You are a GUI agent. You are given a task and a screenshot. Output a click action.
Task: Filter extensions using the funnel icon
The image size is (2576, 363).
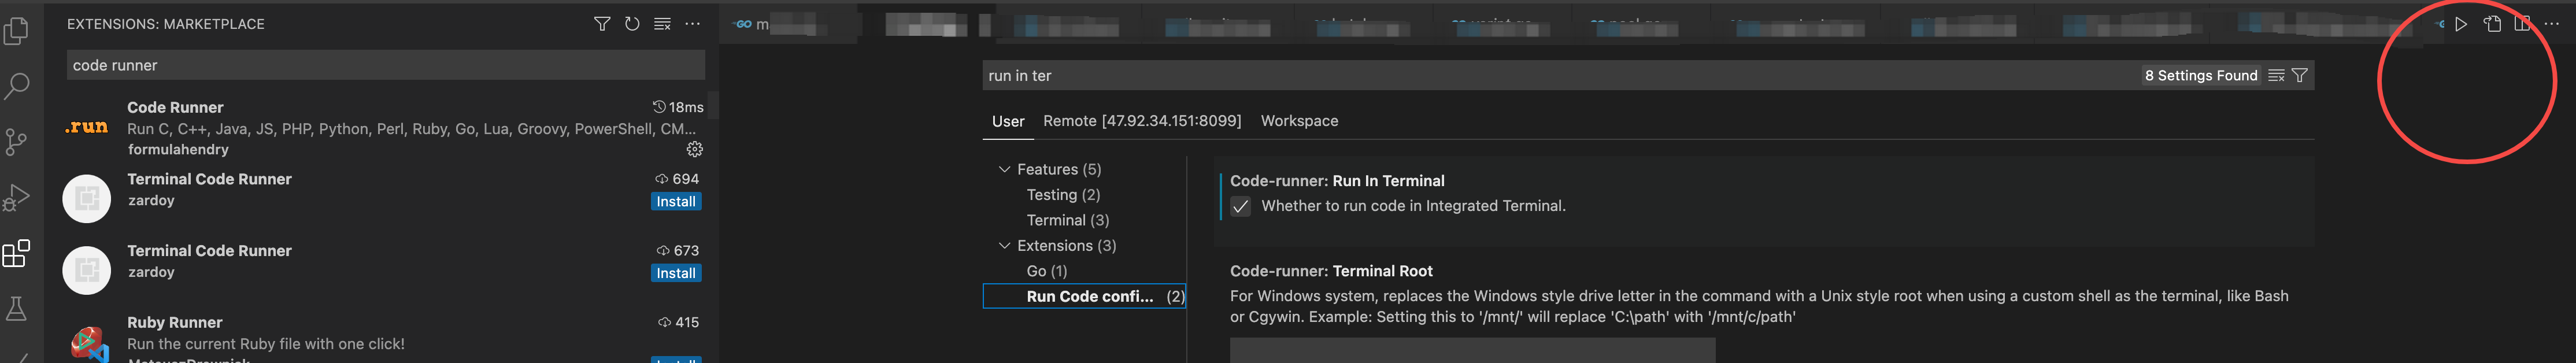(602, 24)
